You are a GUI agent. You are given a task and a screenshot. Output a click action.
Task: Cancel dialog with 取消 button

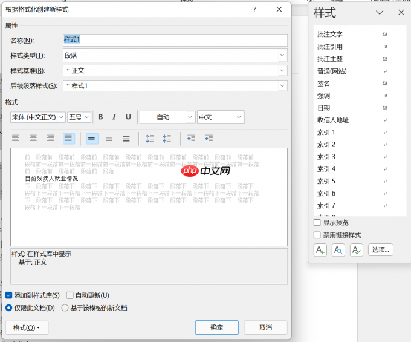tap(266, 327)
